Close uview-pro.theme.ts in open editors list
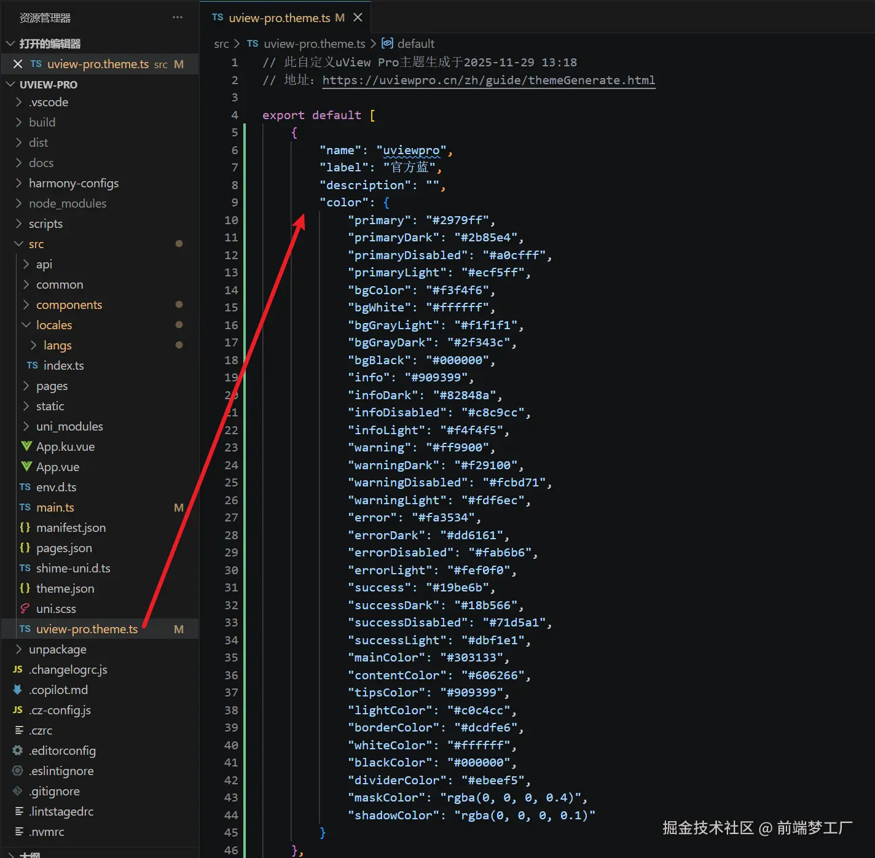The height and width of the screenshot is (858, 875). coord(18,64)
